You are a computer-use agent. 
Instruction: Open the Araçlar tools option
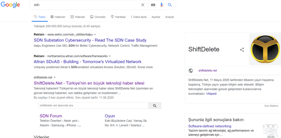[170, 17]
